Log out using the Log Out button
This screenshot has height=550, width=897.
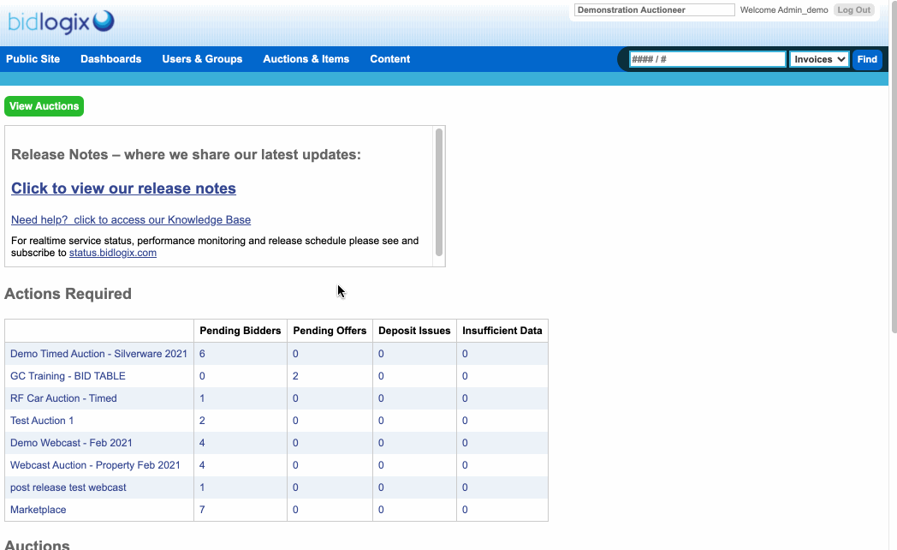854,9
